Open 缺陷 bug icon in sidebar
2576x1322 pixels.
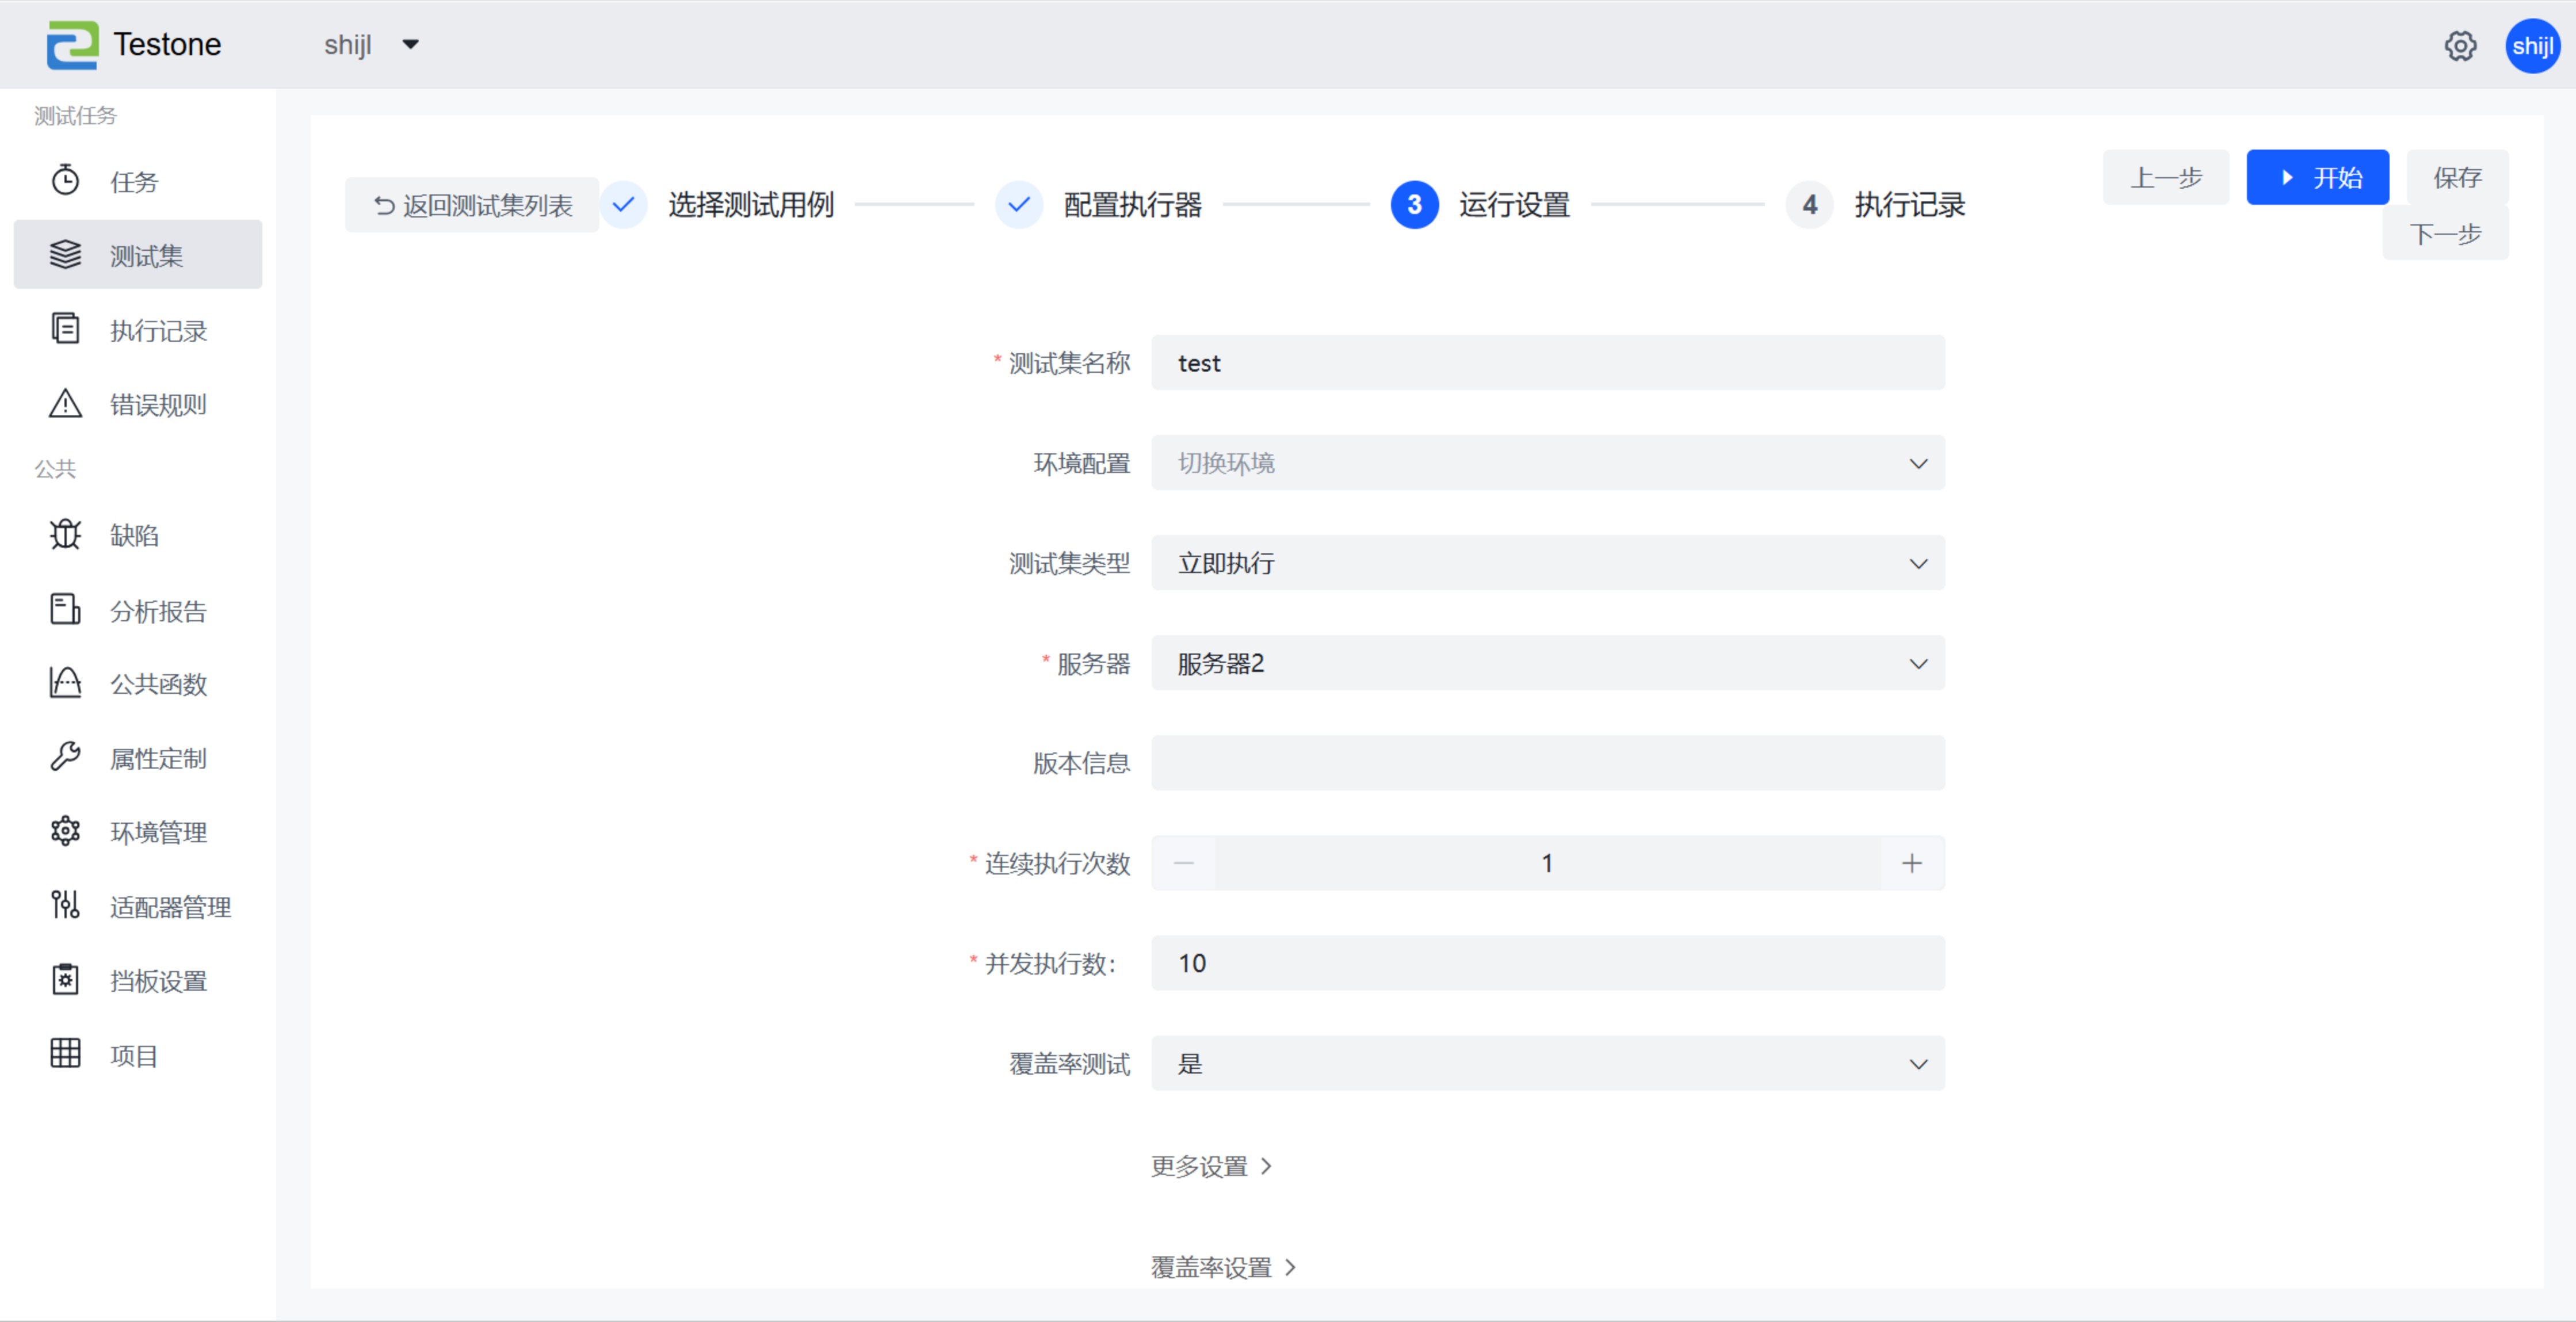point(65,535)
